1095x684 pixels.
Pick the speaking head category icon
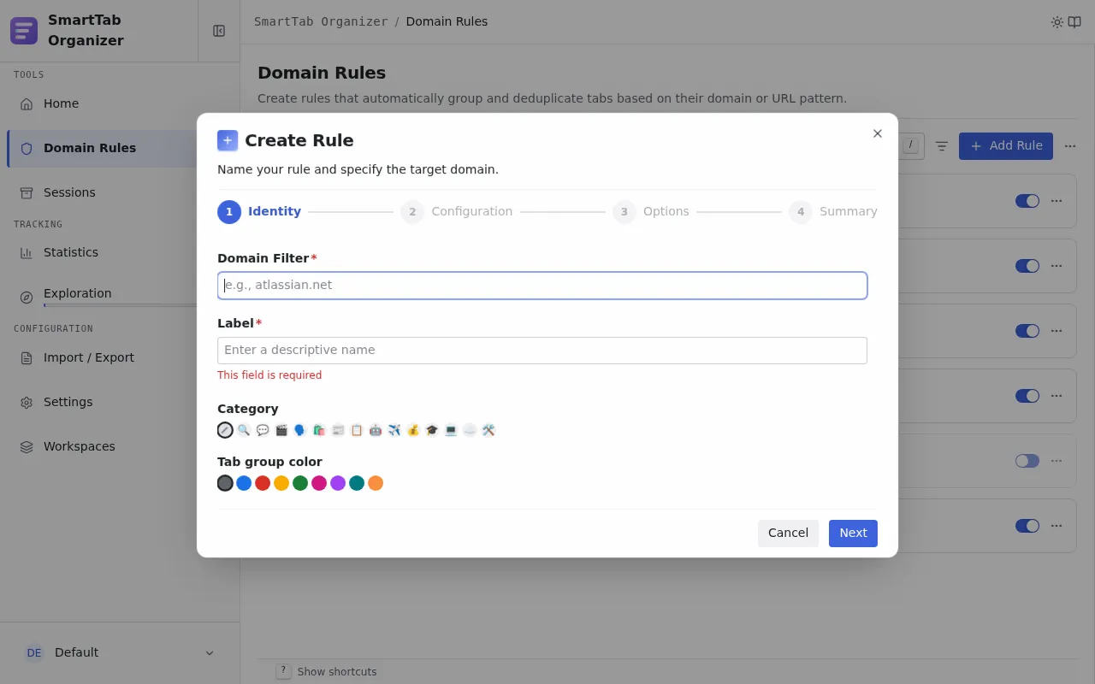[300, 430]
